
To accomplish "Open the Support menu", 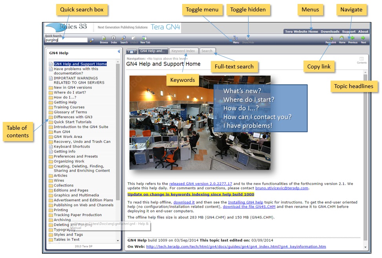I will [x=349, y=31].
